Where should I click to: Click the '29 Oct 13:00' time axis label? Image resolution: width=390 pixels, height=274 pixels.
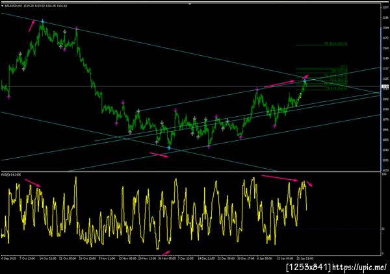[x=87, y=258]
